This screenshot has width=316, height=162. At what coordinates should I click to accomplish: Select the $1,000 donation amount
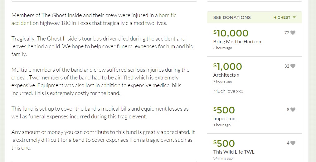pyautogui.click(x=227, y=67)
